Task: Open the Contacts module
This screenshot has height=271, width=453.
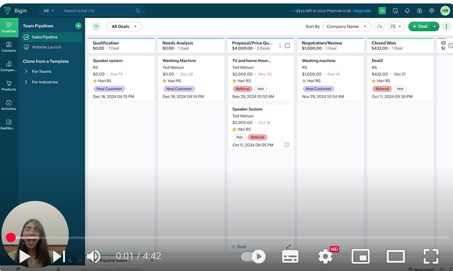Action: [9, 47]
